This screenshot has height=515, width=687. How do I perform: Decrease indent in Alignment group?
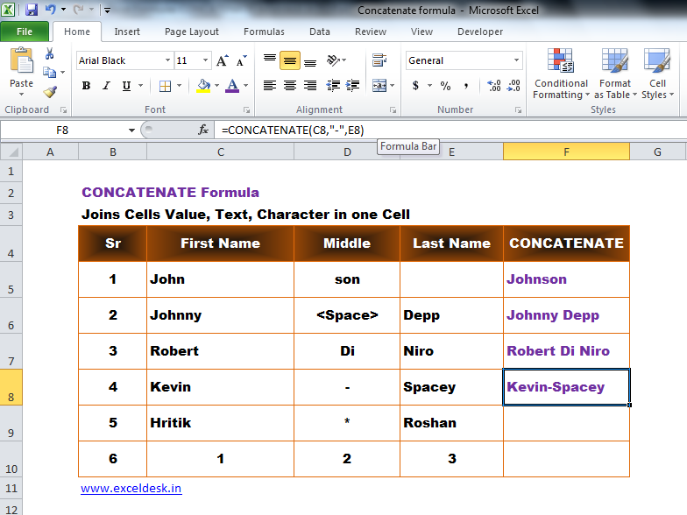(x=333, y=86)
